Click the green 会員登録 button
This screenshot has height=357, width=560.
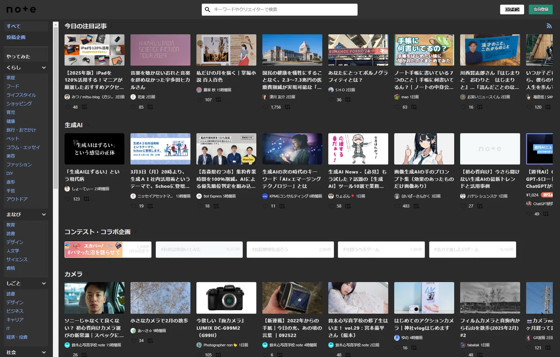(x=540, y=9)
